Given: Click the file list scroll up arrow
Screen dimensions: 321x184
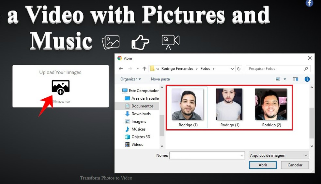Looking at the screenshot, I should pos(312,88).
